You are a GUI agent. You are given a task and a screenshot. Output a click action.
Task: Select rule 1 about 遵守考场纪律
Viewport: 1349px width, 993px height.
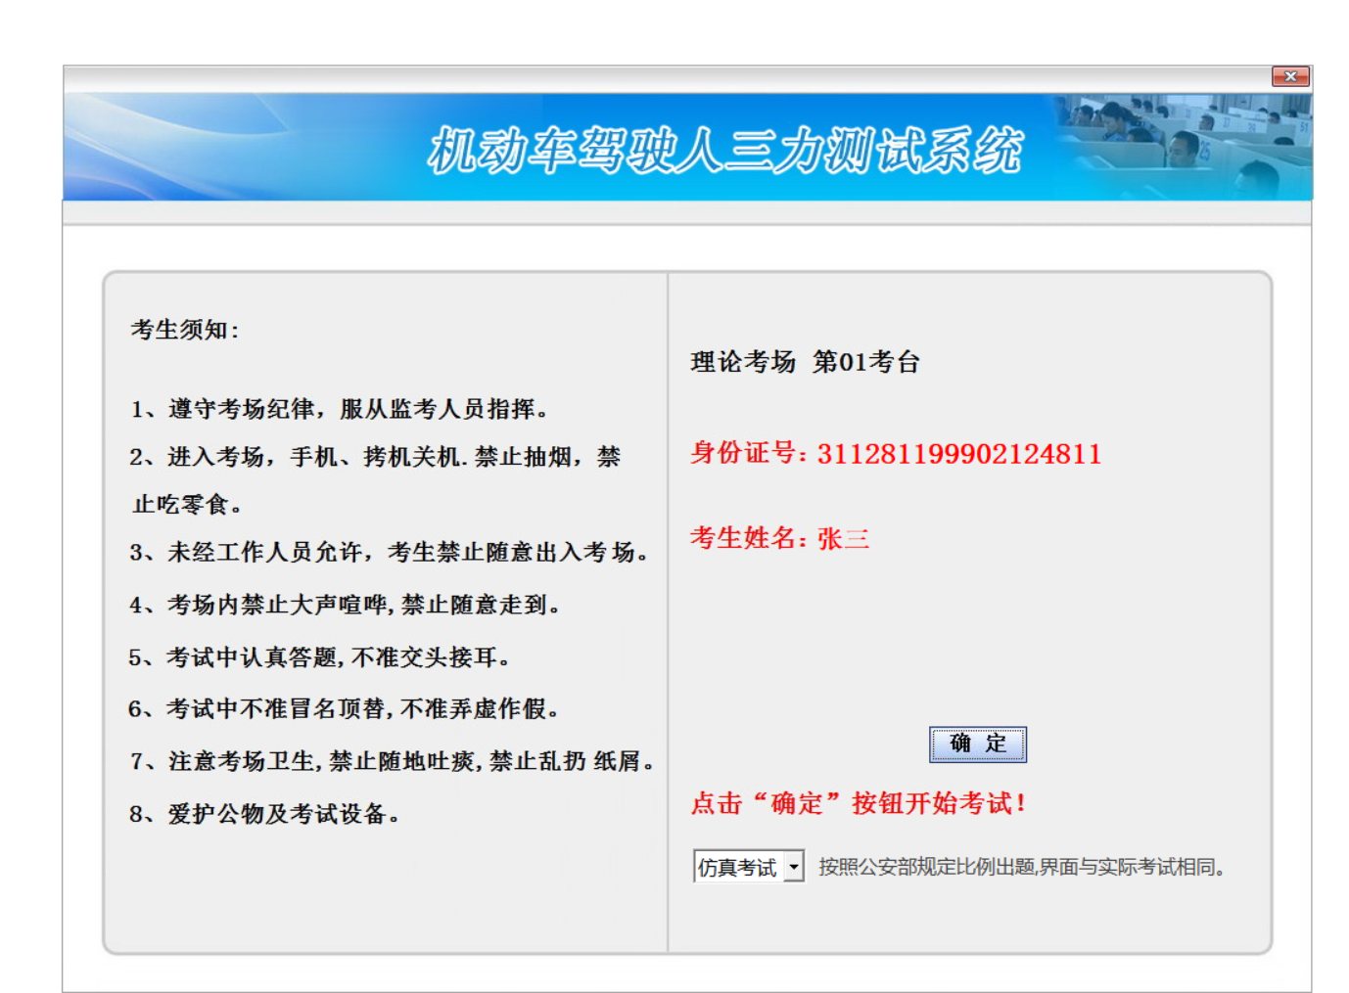click(340, 409)
